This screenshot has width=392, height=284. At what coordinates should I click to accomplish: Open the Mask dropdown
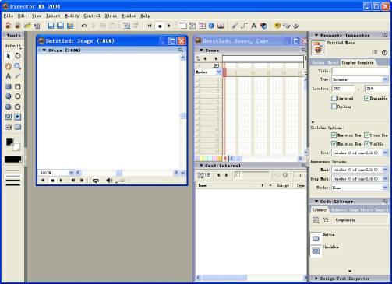tap(385, 170)
